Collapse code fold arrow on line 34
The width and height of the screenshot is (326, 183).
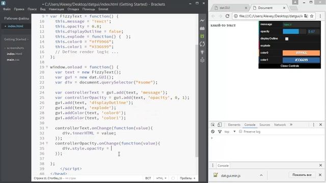(x=47, y=143)
